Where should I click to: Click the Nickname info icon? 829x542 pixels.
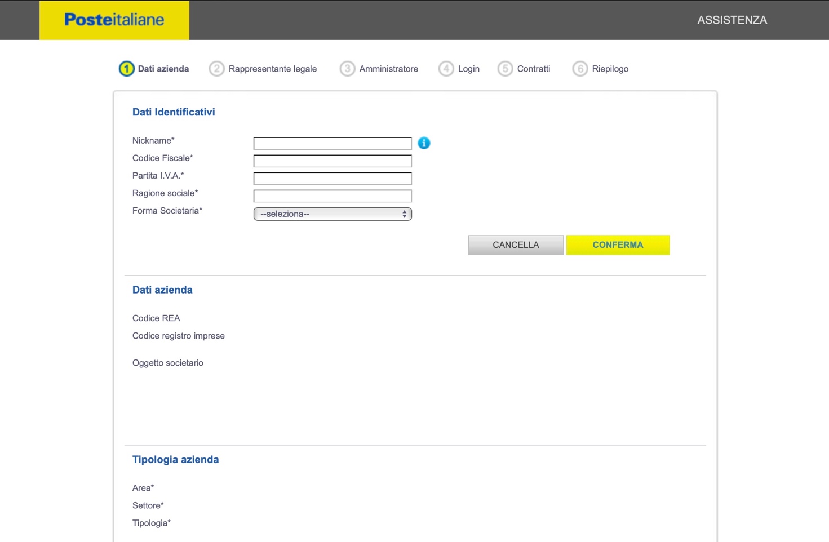pyautogui.click(x=424, y=143)
